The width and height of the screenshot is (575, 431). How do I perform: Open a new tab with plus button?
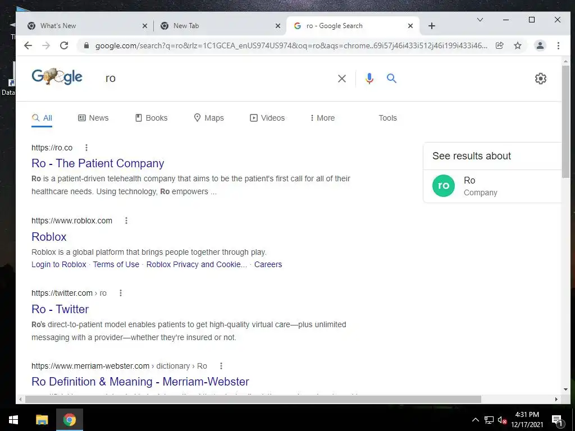pos(432,26)
